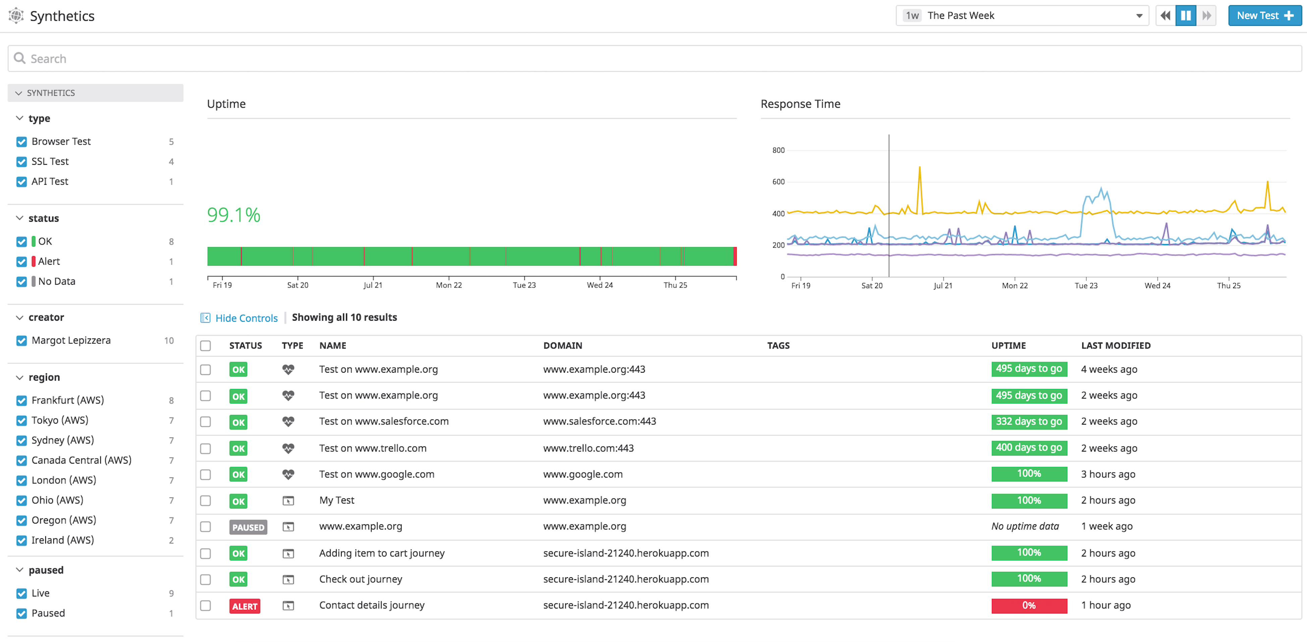Sort table by UPTIME column header
Image resolution: width=1307 pixels, height=642 pixels.
tap(1008, 345)
